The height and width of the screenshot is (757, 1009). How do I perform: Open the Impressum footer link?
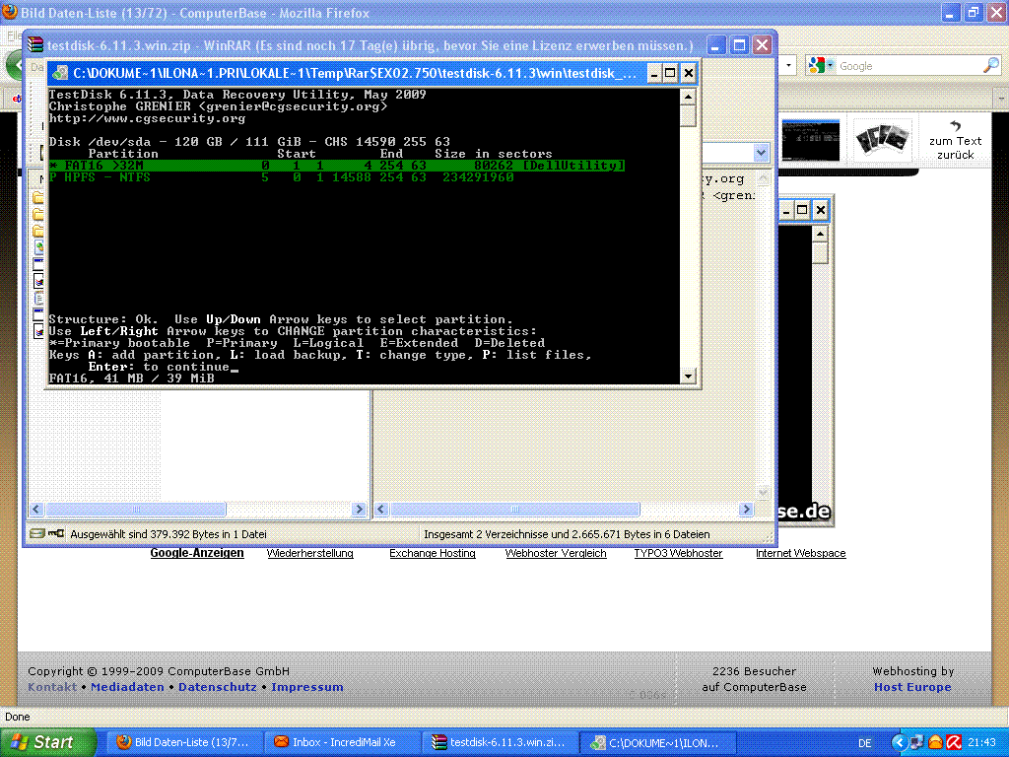click(307, 687)
